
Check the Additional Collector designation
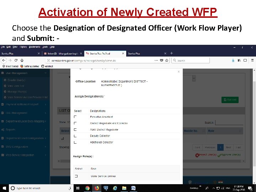pos(75,142)
